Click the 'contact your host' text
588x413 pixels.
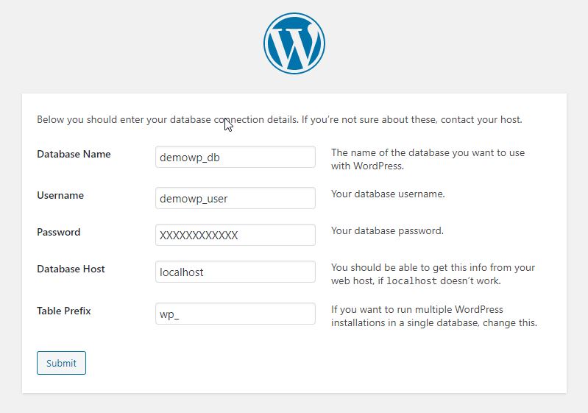click(x=481, y=120)
